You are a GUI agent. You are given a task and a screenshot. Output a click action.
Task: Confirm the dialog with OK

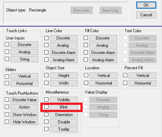point(146,5)
